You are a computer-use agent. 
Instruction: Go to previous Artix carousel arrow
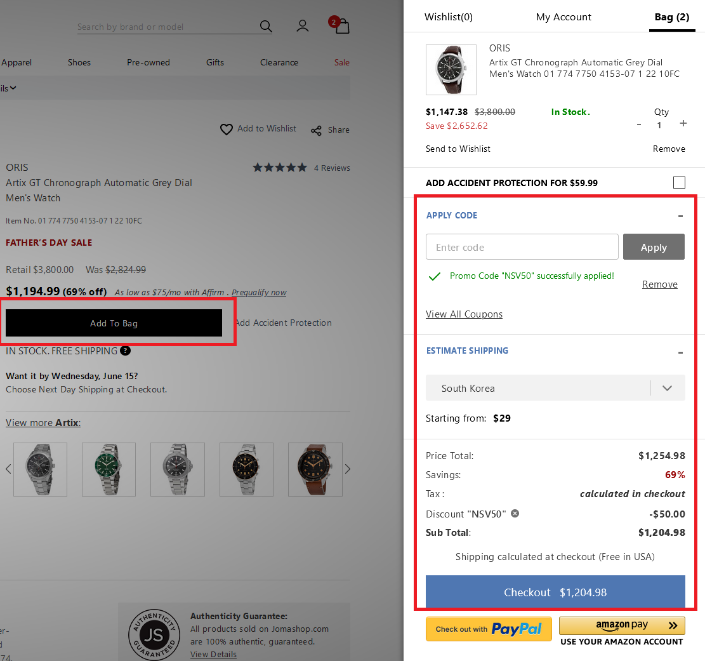click(8, 469)
